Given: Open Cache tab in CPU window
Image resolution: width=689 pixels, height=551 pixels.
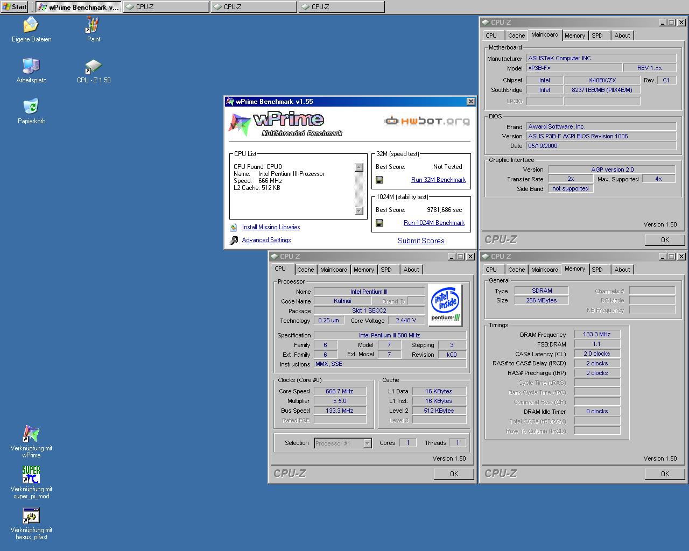Looking at the screenshot, I should (305, 270).
